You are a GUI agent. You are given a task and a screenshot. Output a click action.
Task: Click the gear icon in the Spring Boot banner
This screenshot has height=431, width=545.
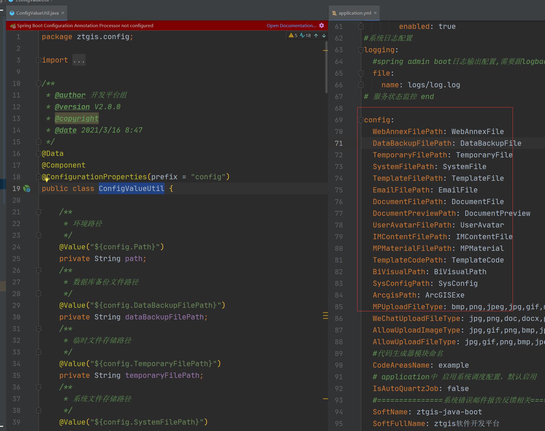tap(322, 25)
